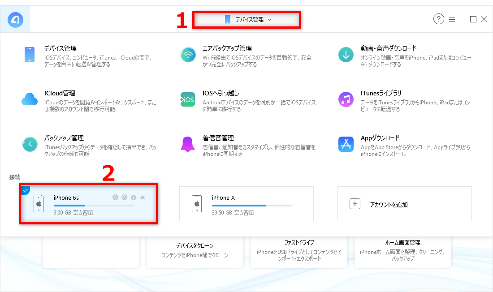Click the chevron next to the top デバイス管理
Image resolution: width=493 pixels, height=292 pixels.
[269, 20]
